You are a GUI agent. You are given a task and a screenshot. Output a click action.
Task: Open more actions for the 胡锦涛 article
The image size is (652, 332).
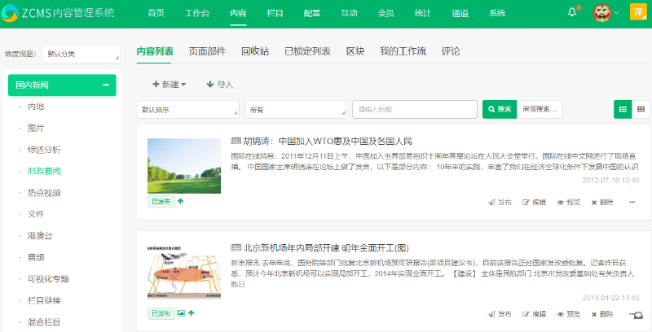632,202
